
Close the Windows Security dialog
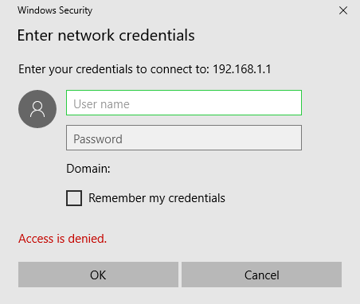343,10
